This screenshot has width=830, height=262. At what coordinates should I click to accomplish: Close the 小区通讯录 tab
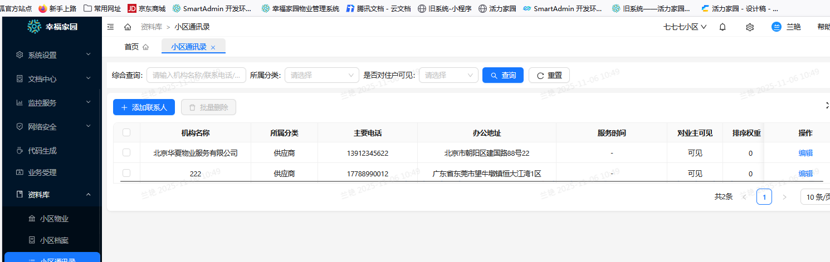click(x=213, y=47)
